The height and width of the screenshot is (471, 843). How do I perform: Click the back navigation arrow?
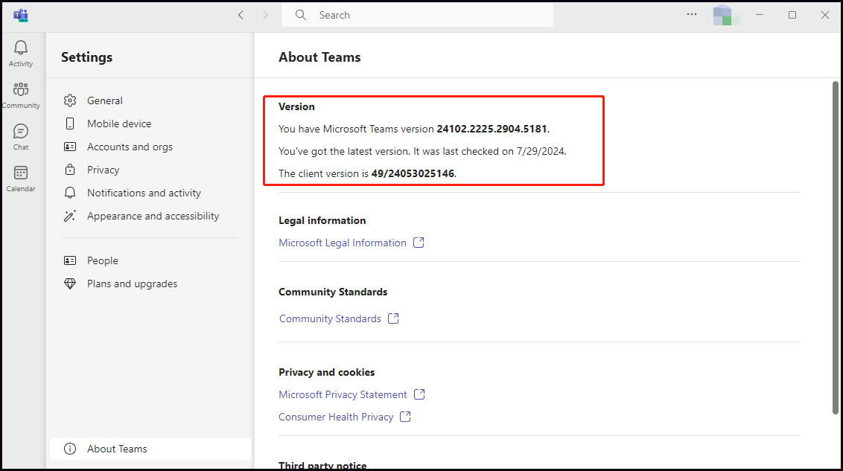click(241, 15)
